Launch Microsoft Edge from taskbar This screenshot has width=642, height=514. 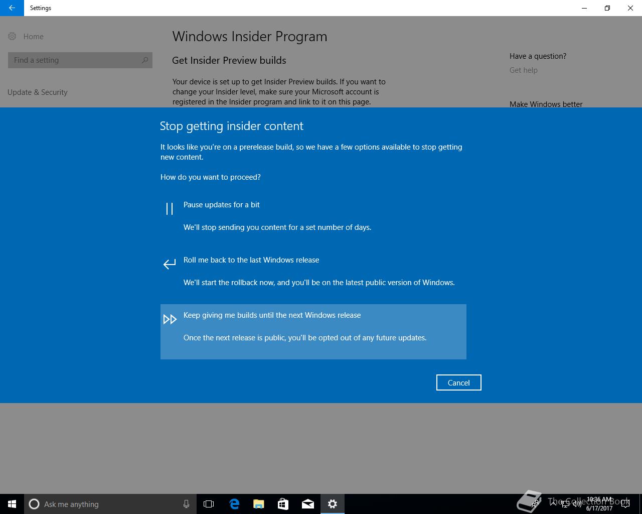(x=234, y=504)
